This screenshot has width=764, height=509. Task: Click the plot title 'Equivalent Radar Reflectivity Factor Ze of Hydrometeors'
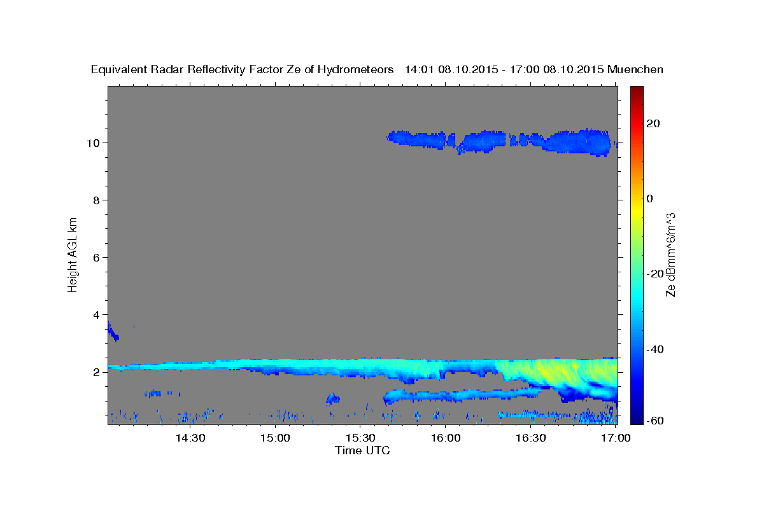[243, 69]
